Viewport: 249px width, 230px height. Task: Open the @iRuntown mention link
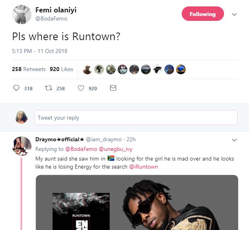coord(143,167)
